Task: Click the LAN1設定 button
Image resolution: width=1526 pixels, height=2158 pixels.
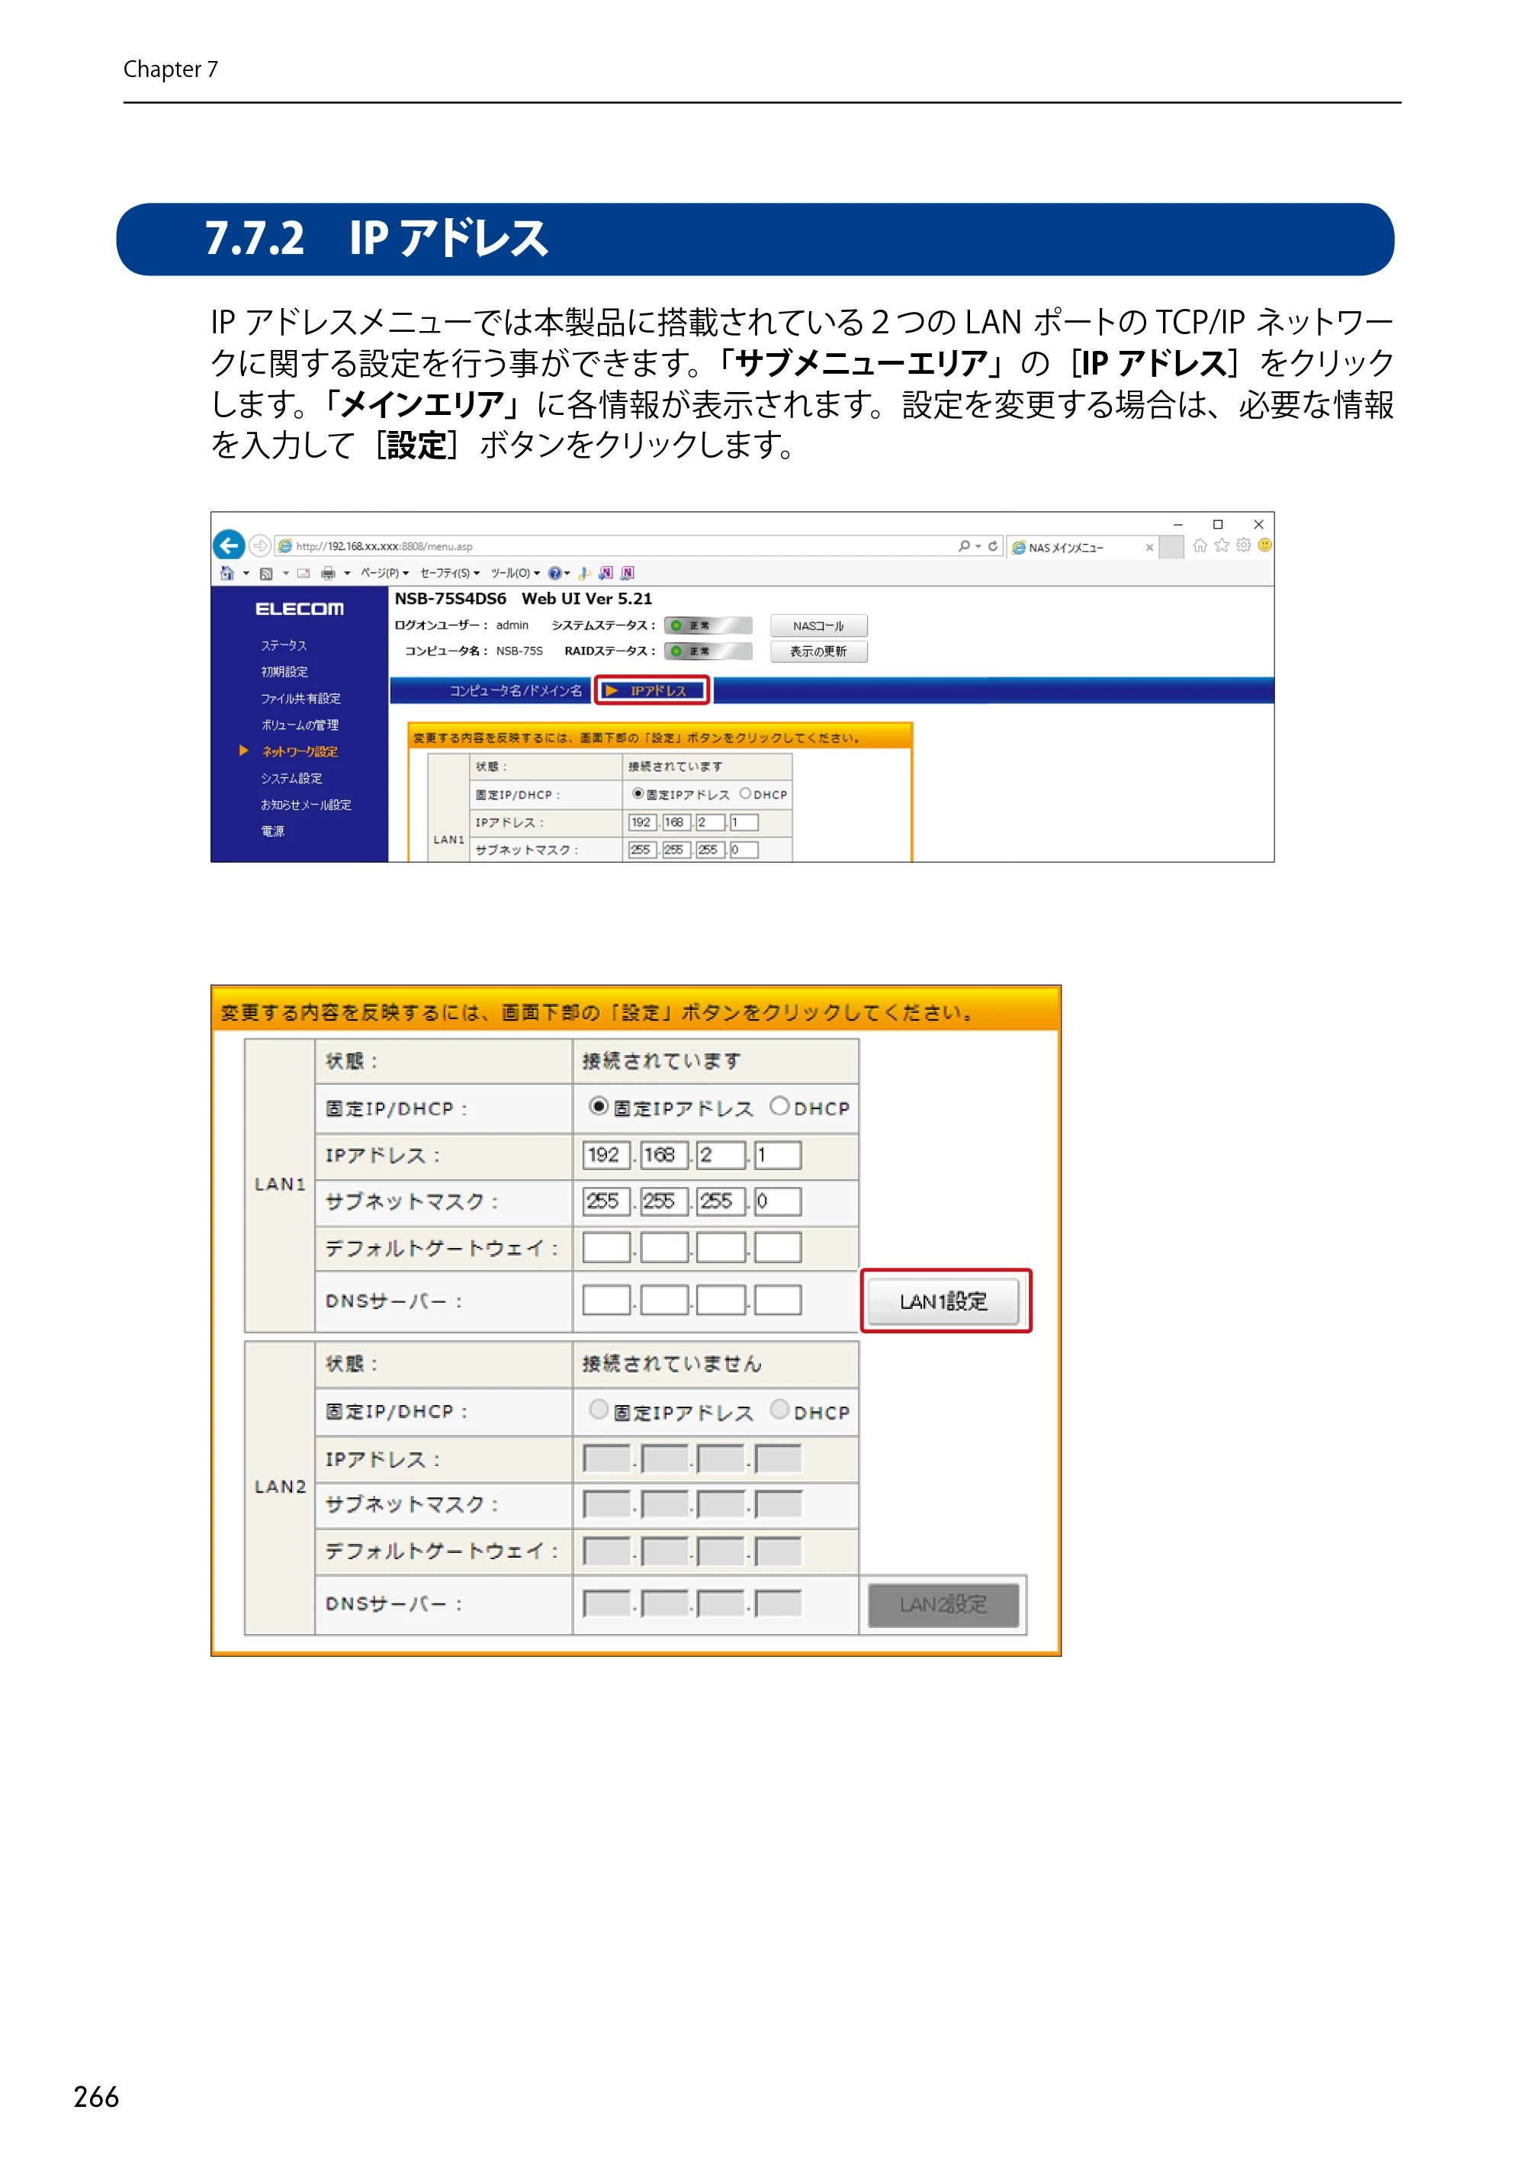Action: pyautogui.click(x=943, y=1302)
